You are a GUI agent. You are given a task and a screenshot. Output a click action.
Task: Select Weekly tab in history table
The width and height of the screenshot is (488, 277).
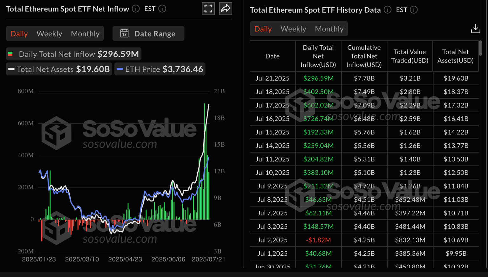click(293, 29)
